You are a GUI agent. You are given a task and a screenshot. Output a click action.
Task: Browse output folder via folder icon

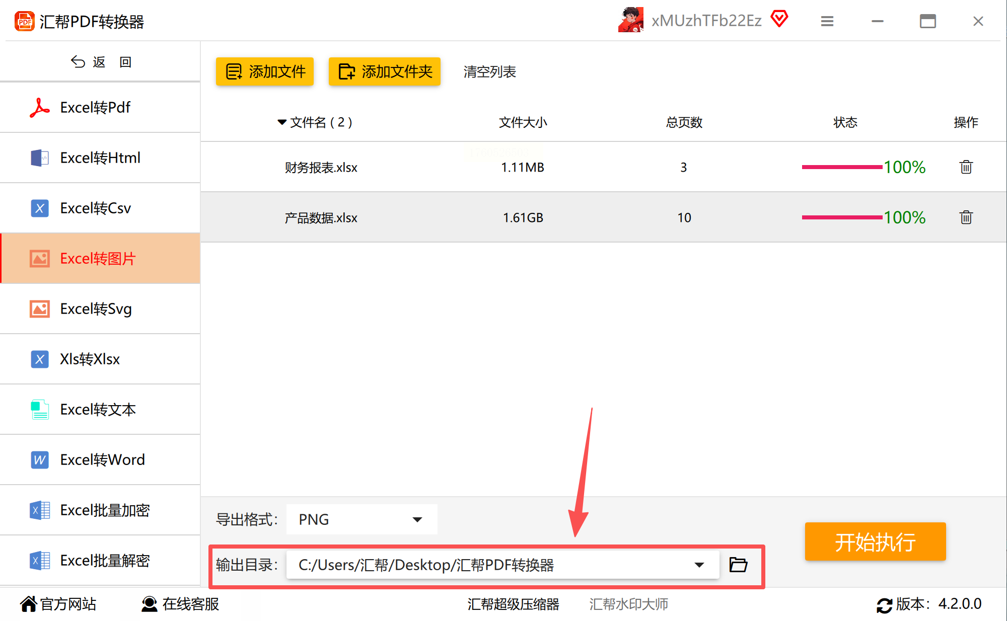coord(738,565)
